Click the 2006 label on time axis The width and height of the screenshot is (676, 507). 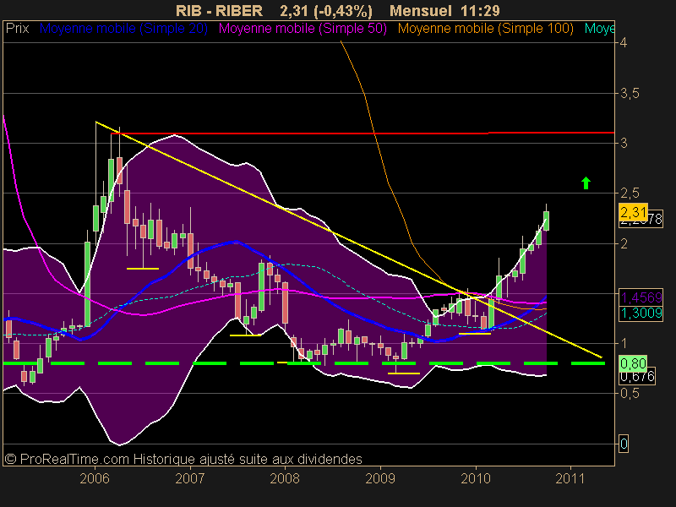point(95,478)
